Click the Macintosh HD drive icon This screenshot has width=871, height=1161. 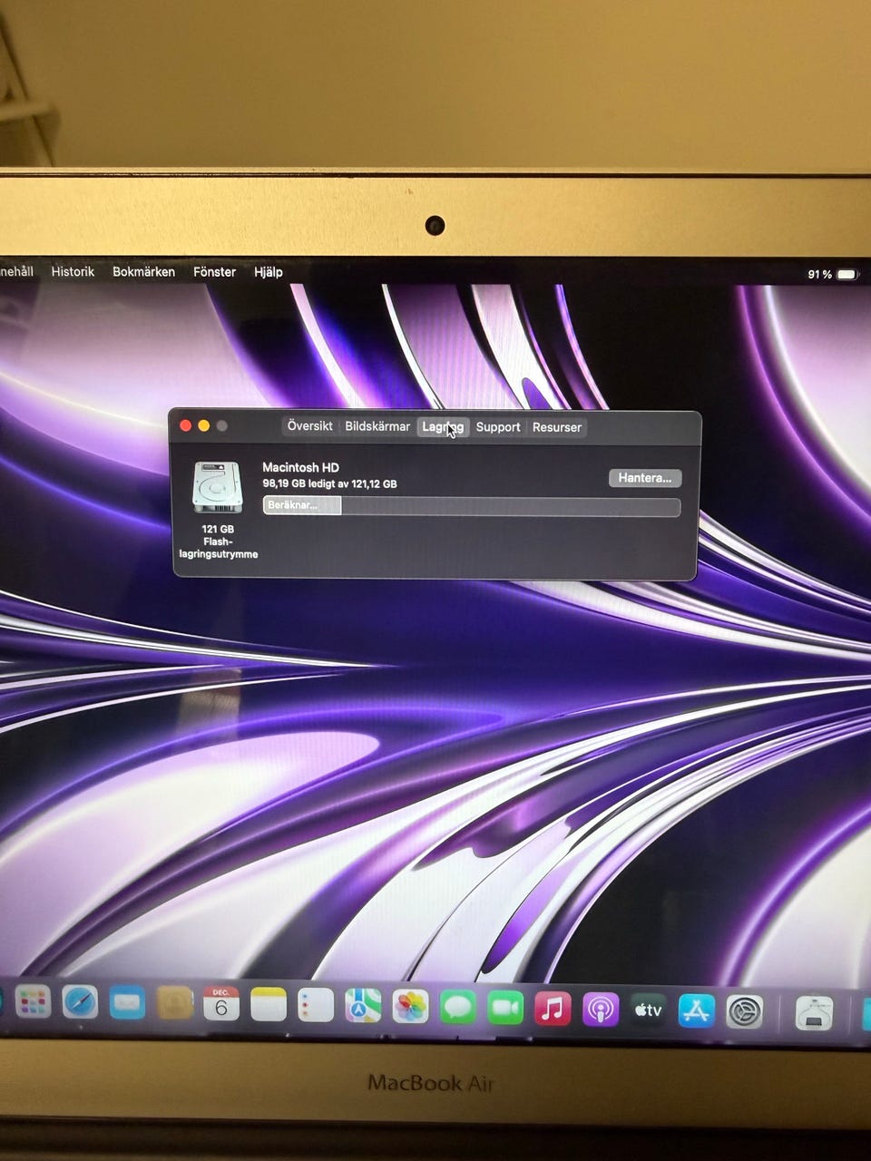click(218, 487)
